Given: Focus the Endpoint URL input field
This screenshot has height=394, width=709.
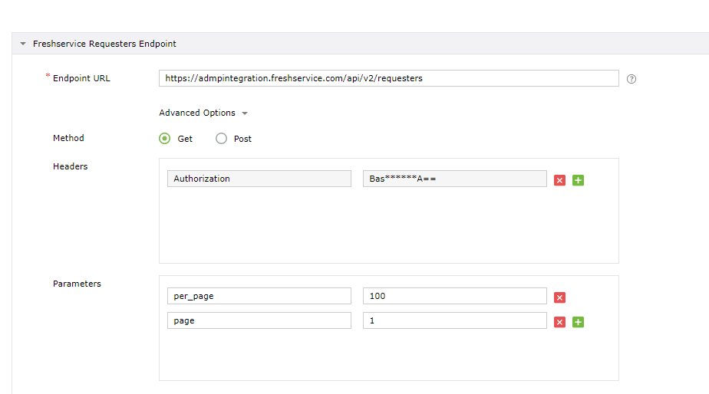Looking at the screenshot, I should (x=388, y=78).
